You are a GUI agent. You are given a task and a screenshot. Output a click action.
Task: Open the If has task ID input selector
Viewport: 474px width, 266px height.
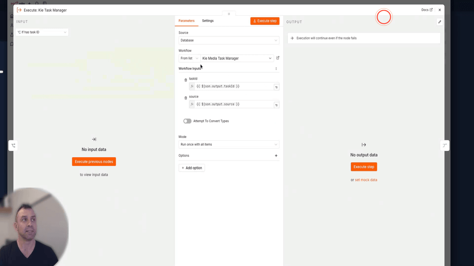pyautogui.click(x=42, y=32)
